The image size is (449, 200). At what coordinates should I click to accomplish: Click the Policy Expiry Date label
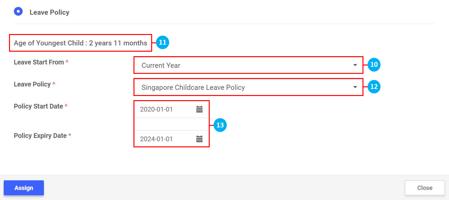40,136
